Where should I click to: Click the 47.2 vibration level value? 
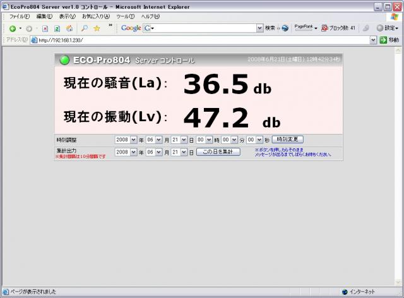click(216, 118)
